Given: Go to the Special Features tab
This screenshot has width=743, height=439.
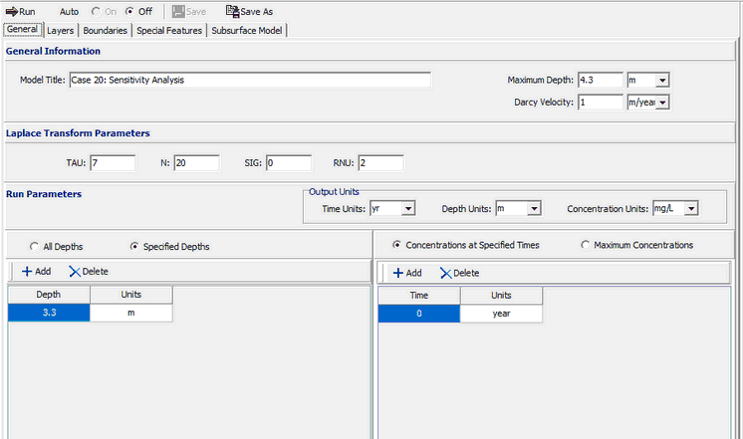Looking at the screenshot, I should (x=169, y=30).
